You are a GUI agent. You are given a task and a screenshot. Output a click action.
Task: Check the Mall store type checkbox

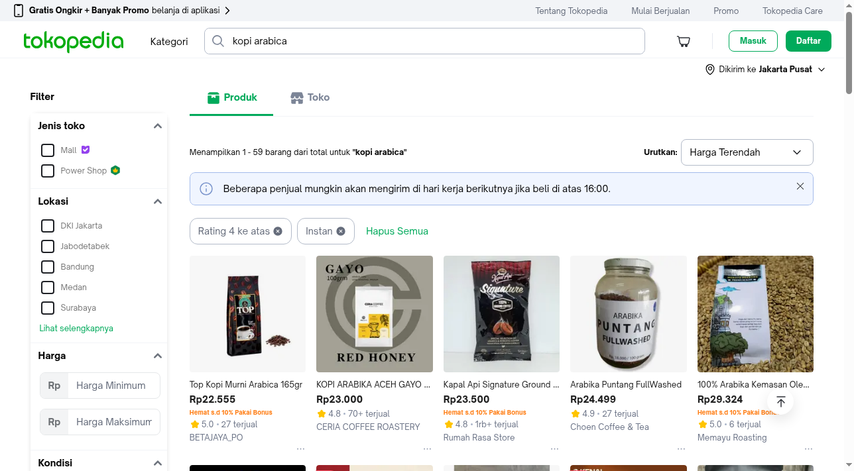point(48,150)
